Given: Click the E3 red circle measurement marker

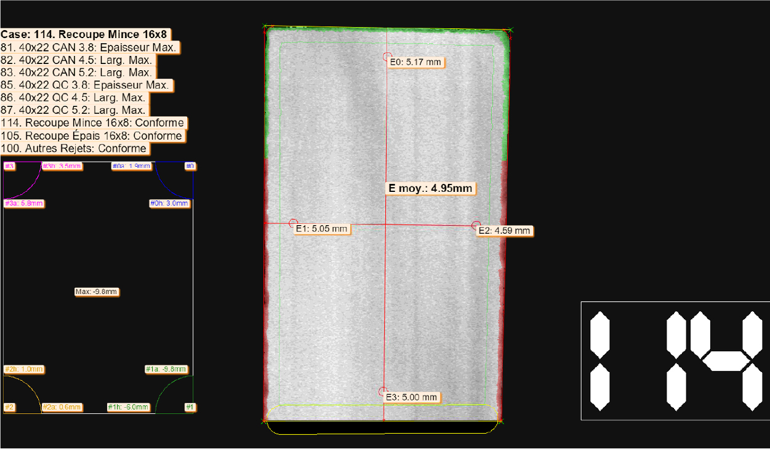Looking at the screenshot, I should [383, 391].
